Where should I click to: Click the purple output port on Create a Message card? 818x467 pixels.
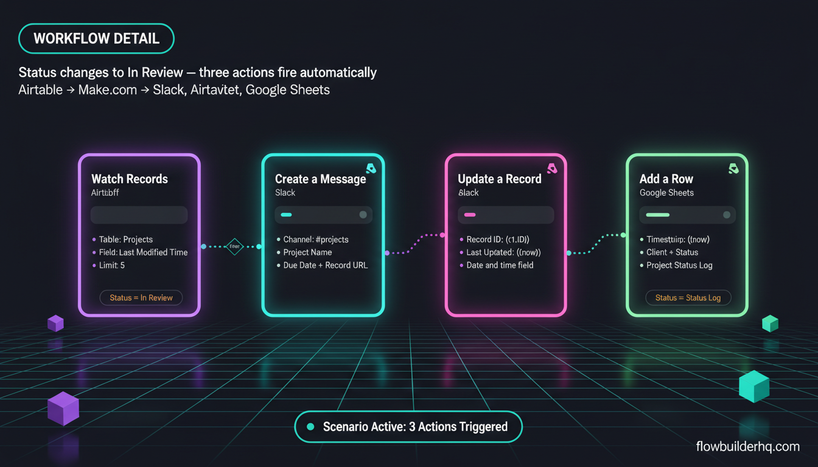(x=386, y=252)
